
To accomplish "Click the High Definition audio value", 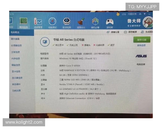I will 88,94.
